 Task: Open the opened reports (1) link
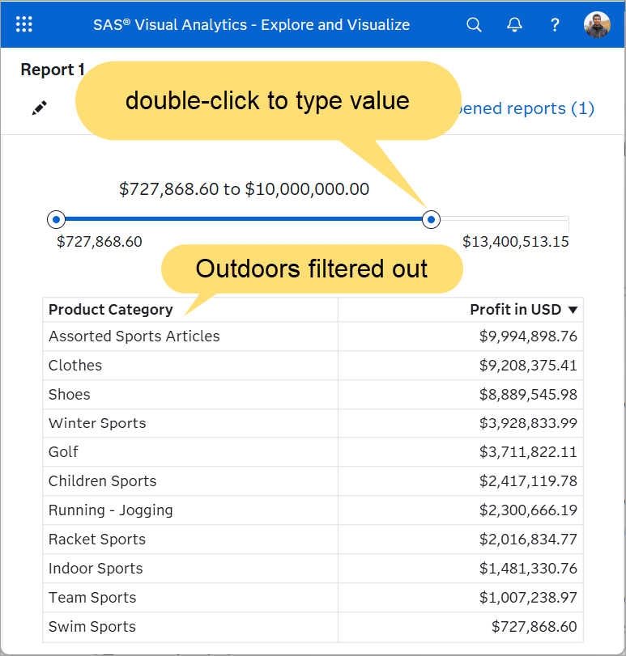click(526, 108)
